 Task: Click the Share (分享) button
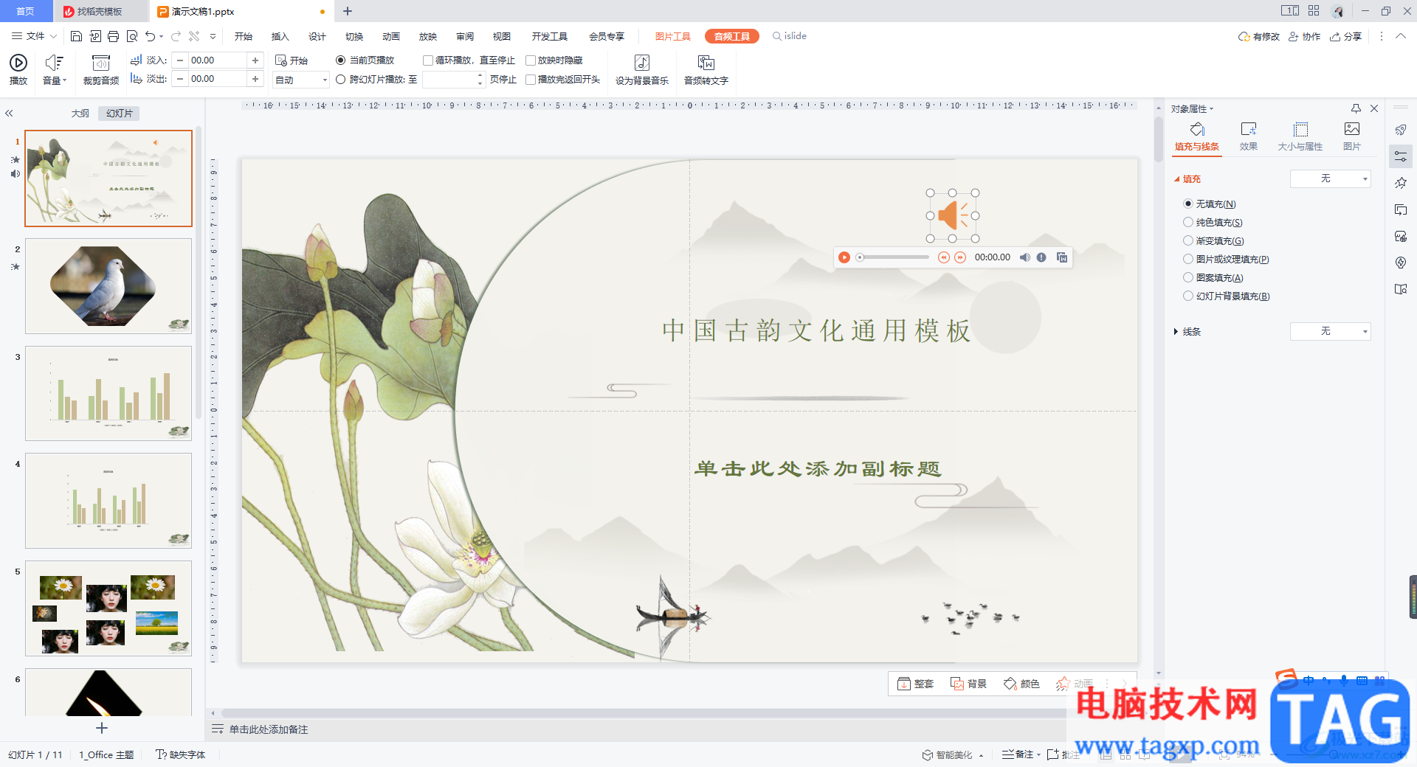(x=1345, y=36)
